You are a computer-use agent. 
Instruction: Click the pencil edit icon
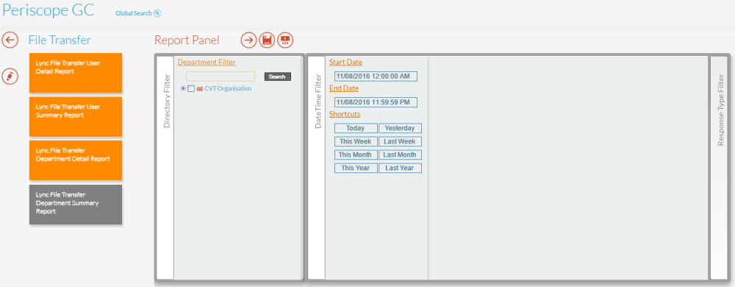10,76
